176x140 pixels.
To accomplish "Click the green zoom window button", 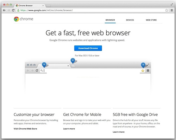I will [11, 5].
